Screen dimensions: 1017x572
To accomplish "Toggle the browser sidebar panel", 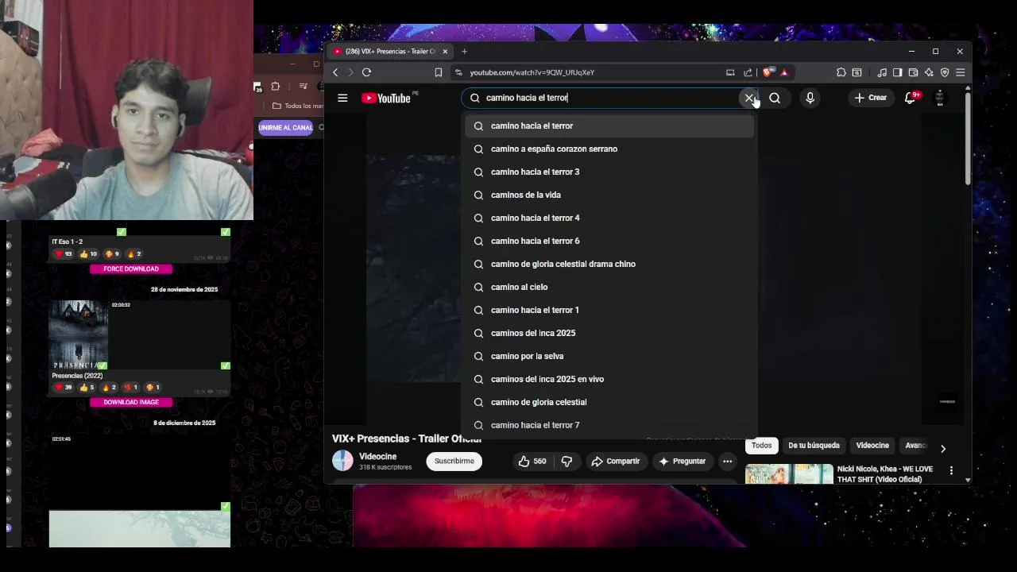I will (x=897, y=72).
